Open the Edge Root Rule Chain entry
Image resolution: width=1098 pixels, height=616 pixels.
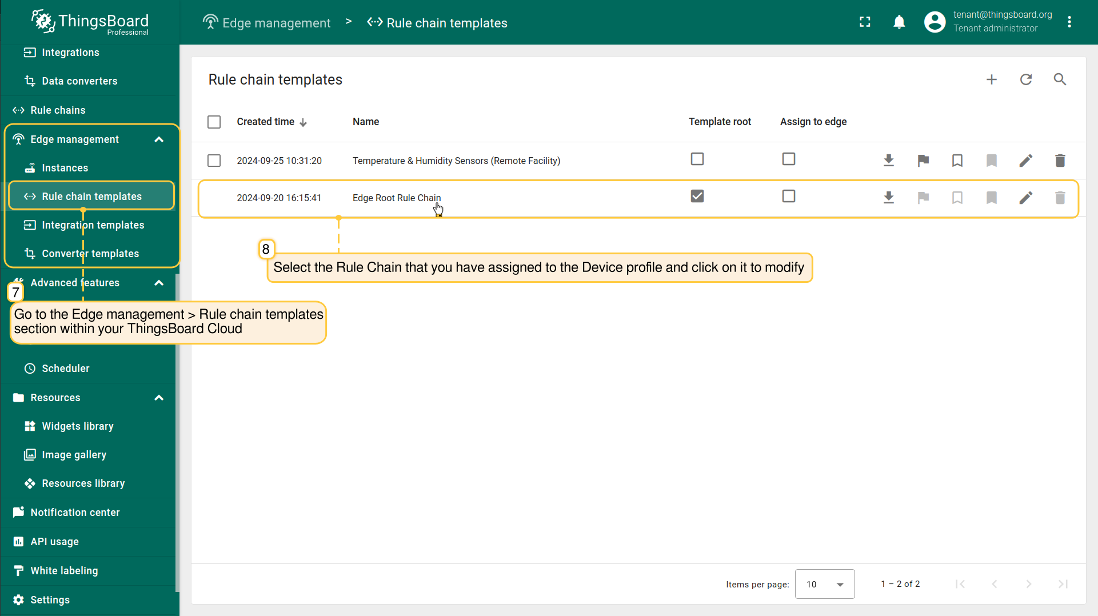tap(397, 198)
